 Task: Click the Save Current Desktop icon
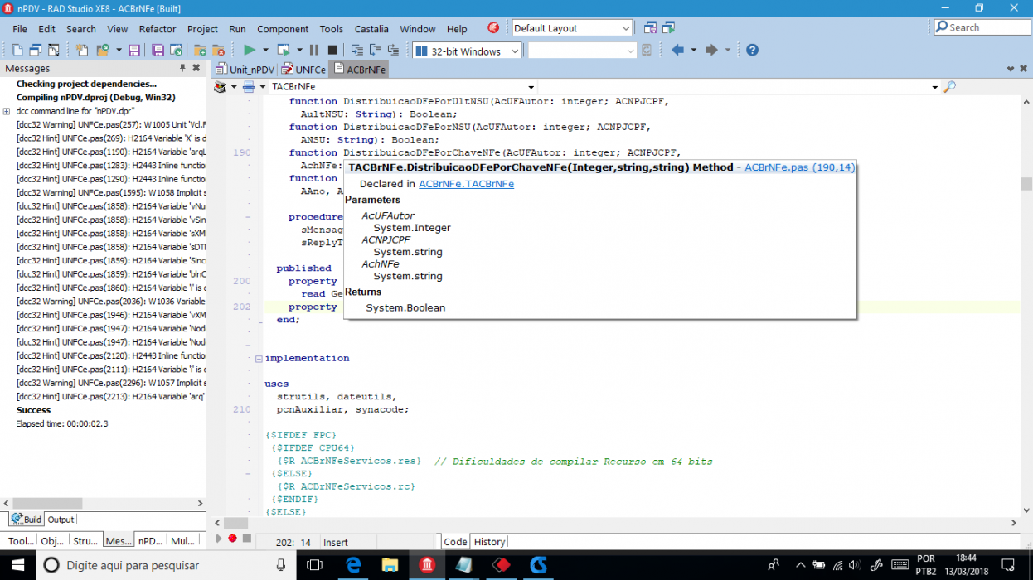click(x=649, y=28)
